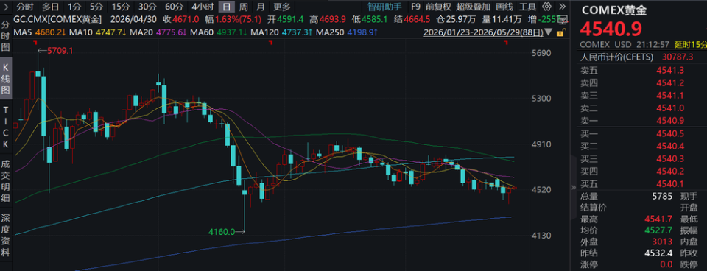Click 总量 value 5785
The width and height of the screenshot is (707, 271).
point(662,196)
